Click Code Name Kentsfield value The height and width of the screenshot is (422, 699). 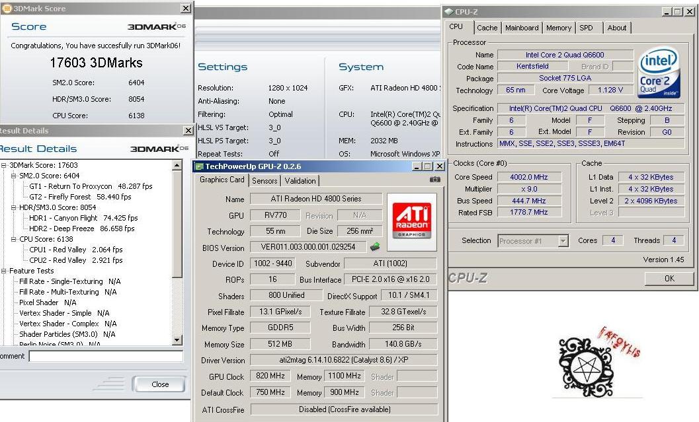532,66
